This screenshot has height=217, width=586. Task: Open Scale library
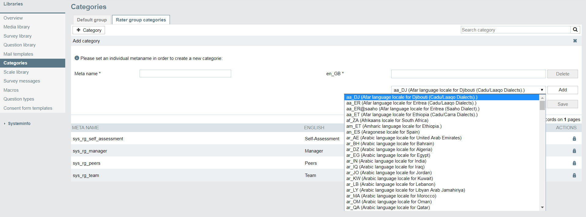[x=32, y=72]
